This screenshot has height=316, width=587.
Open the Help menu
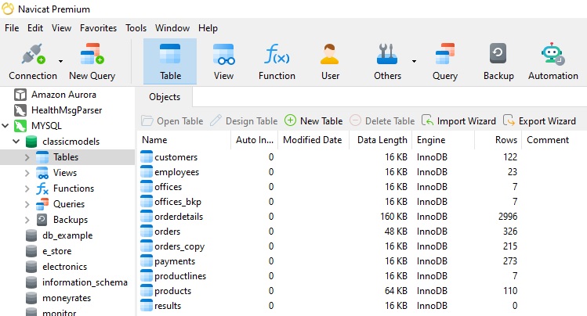208,28
